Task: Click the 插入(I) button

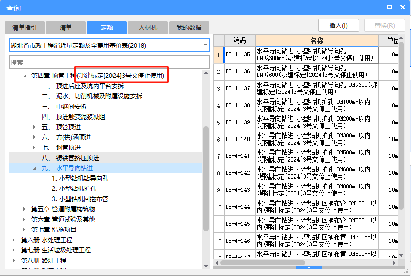Action: [339, 26]
